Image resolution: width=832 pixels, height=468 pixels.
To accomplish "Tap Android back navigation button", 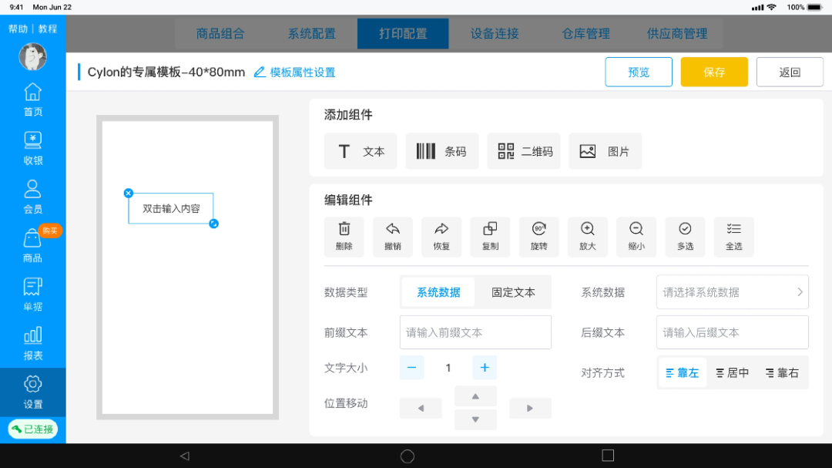I will (185, 456).
